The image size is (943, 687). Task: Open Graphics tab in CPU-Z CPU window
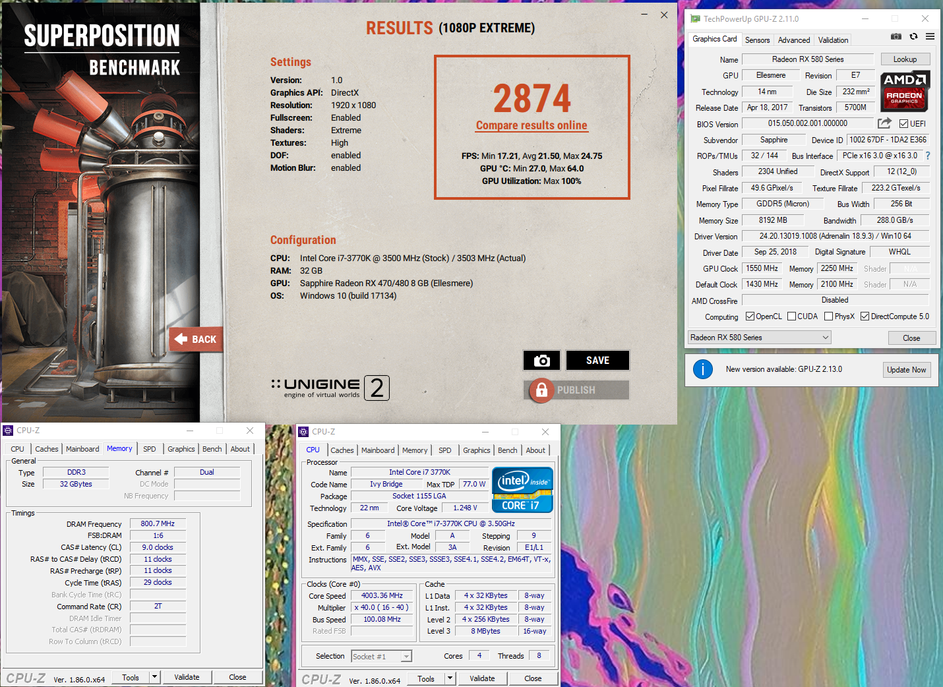[476, 450]
